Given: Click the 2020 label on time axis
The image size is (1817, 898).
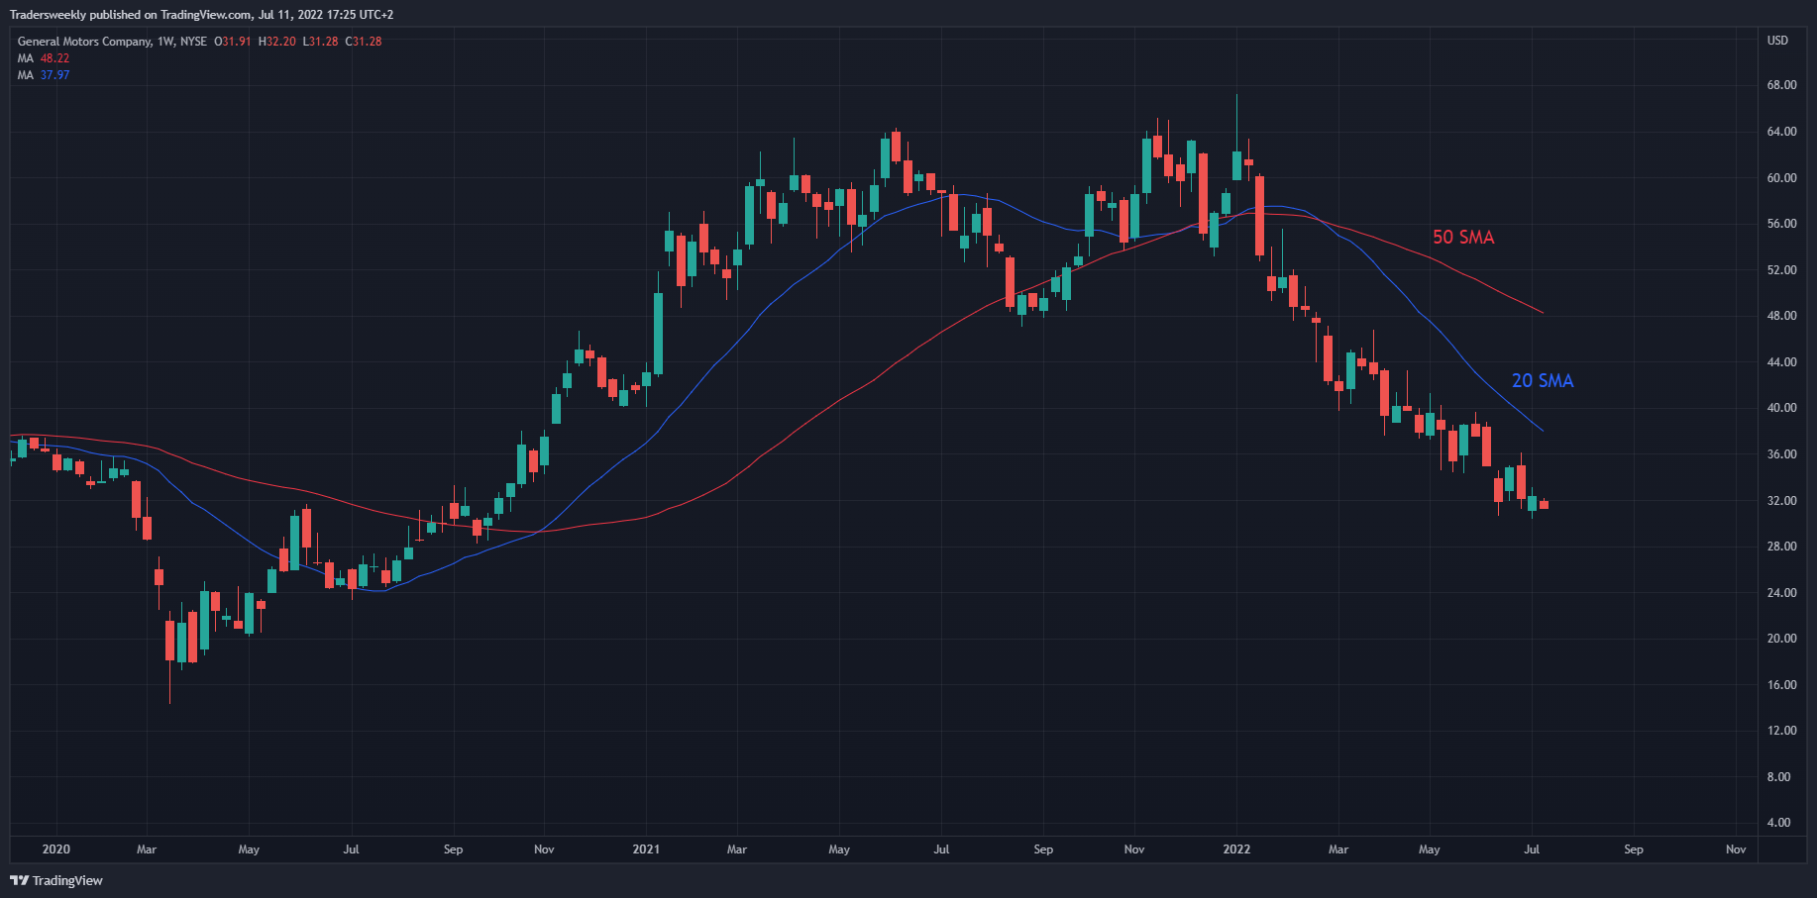Looking at the screenshot, I should click(x=56, y=849).
